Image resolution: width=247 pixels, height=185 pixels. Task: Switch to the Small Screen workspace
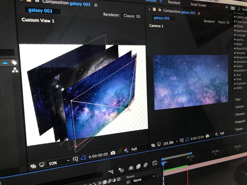pos(198,5)
